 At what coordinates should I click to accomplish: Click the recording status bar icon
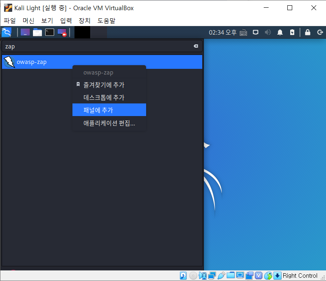[249, 276]
